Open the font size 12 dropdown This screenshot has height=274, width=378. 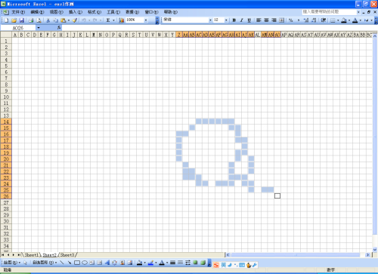point(226,20)
